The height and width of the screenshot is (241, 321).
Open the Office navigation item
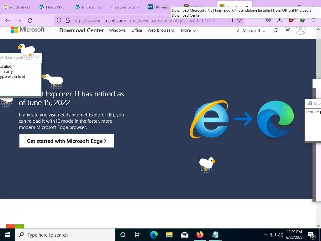click(x=137, y=30)
